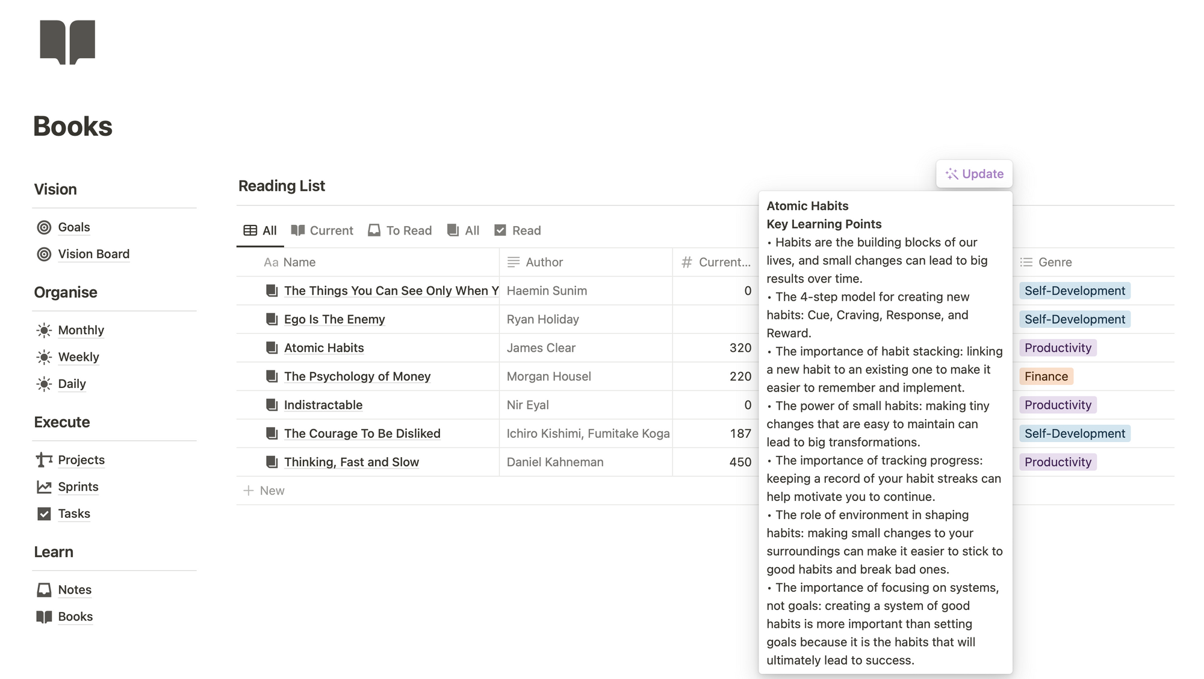The width and height of the screenshot is (1204, 679).
Task: Click the book logo at top of page
Action: click(x=67, y=41)
